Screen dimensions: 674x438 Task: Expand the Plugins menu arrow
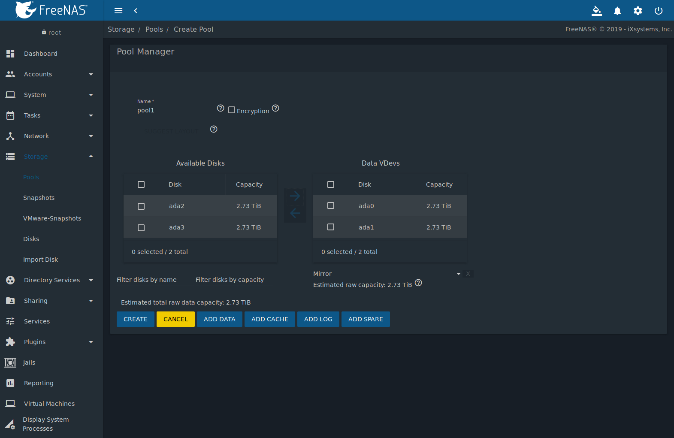[x=91, y=342]
